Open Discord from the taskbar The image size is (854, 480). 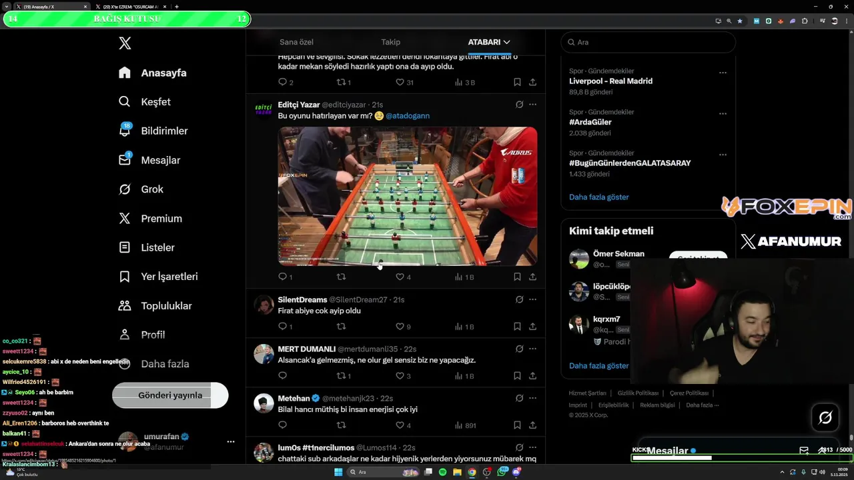coord(516,472)
